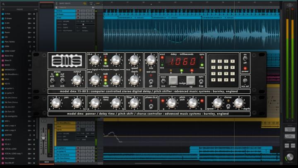Viewport: 298px width, 168px height.
Task: Click the channel a regen knob
Action: point(116,61)
